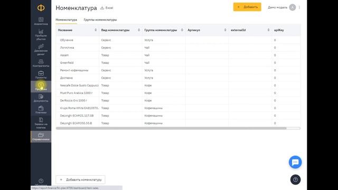Image resolution: width=338 pixels, height=190 pixels.
Task: Click Товар type in Assam row
Action: [x=105, y=55]
